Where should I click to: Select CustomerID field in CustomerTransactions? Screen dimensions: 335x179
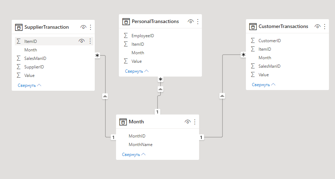[x=270, y=41]
